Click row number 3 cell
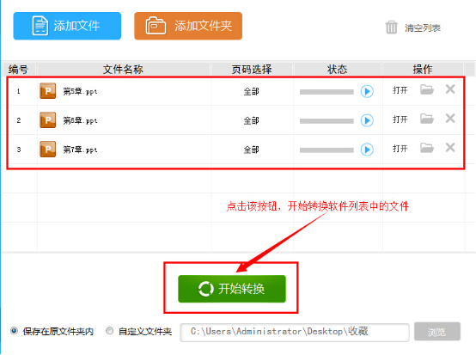This screenshot has height=355, width=476. pyautogui.click(x=19, y=150)
